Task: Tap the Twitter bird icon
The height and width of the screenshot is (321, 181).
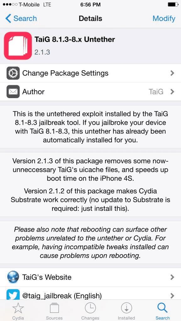Action: click(x=13, y=295)
